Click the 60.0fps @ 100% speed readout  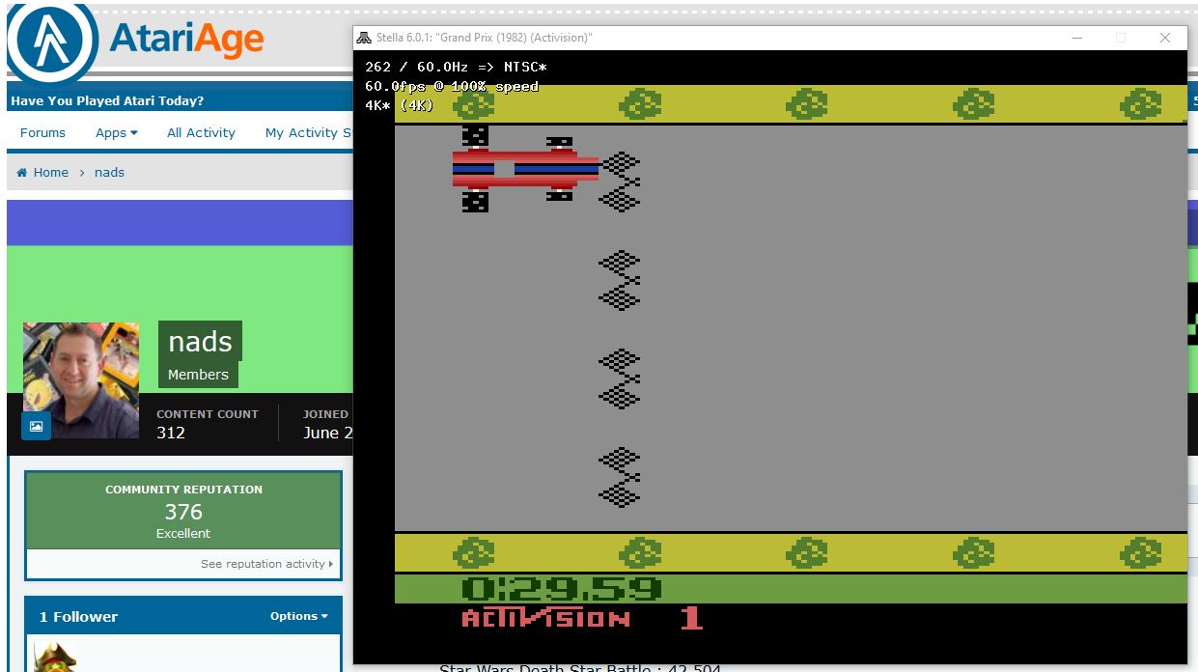452,87
